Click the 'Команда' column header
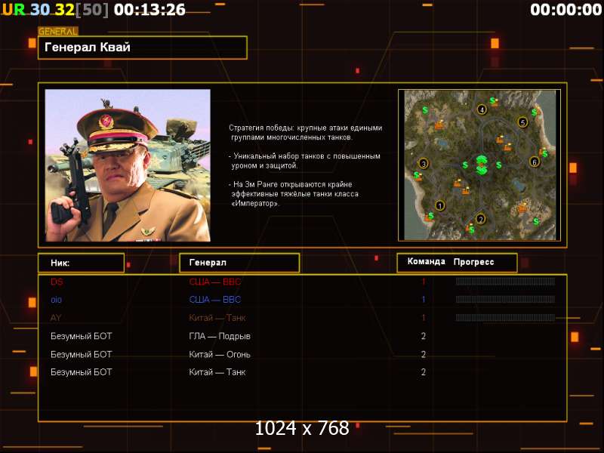 point(427,261)
